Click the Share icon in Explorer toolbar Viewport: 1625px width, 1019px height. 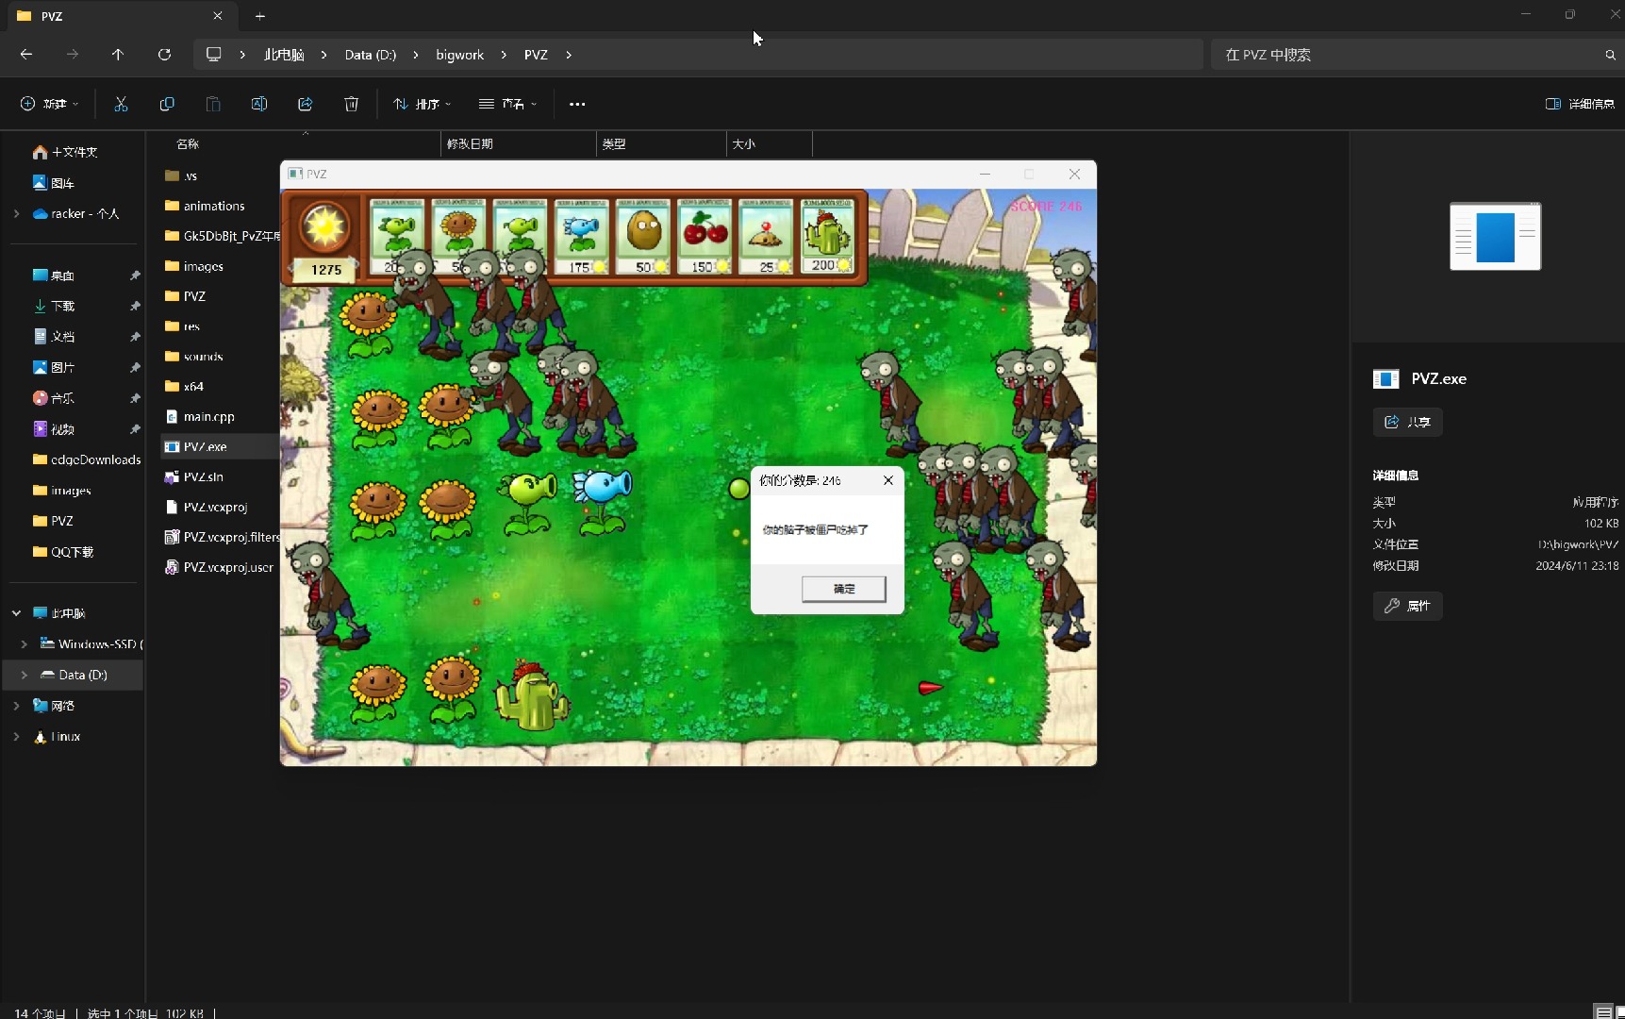[x=306, y=104]
